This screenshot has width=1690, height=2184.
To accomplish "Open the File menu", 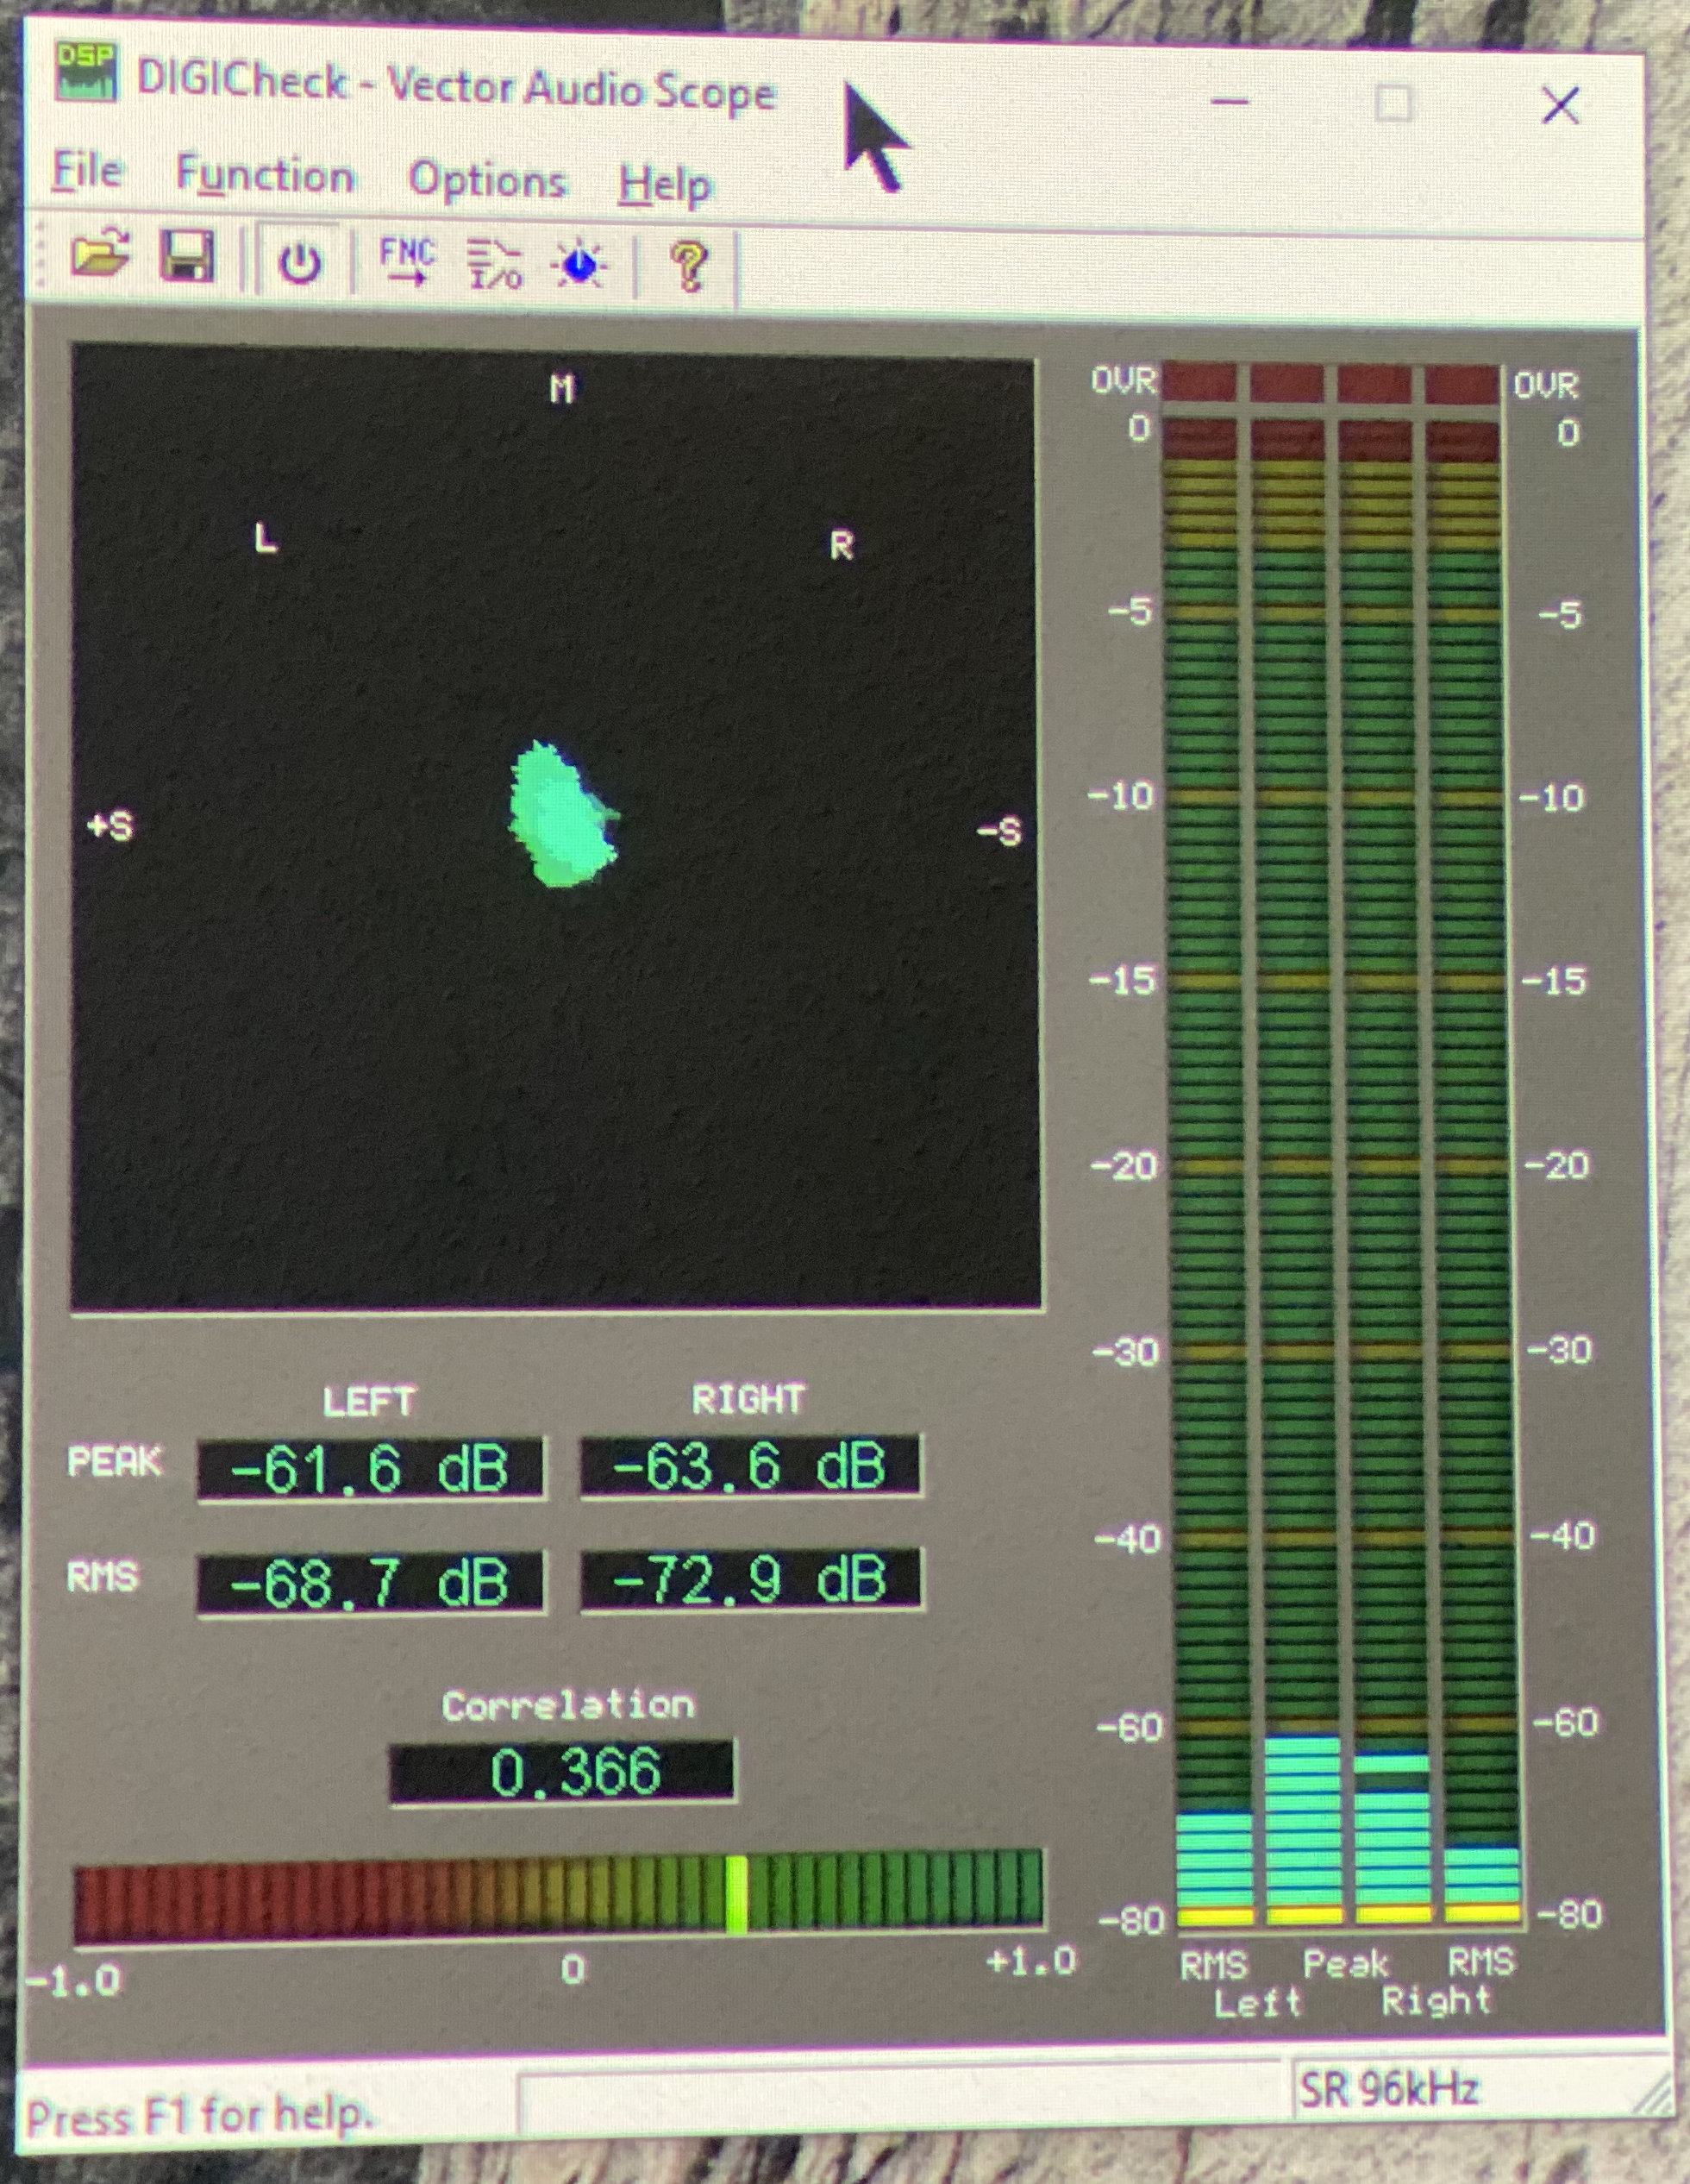I will [x=87, y=170].
